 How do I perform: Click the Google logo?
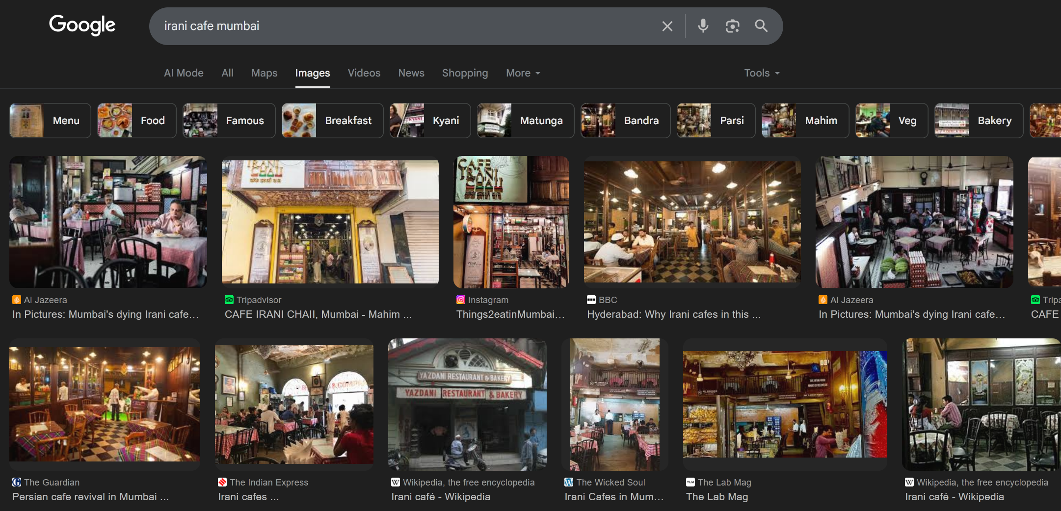click(82, 25)
